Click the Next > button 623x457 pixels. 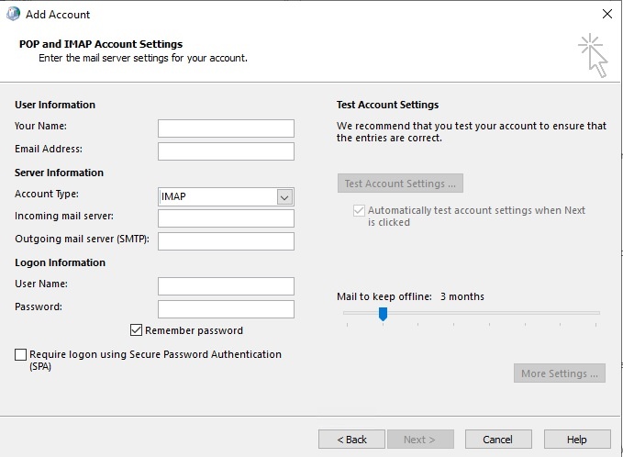point(420,440)
